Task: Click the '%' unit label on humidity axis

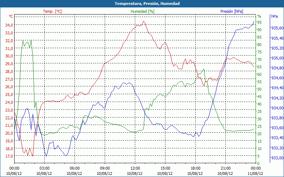Action: [260, 16]
